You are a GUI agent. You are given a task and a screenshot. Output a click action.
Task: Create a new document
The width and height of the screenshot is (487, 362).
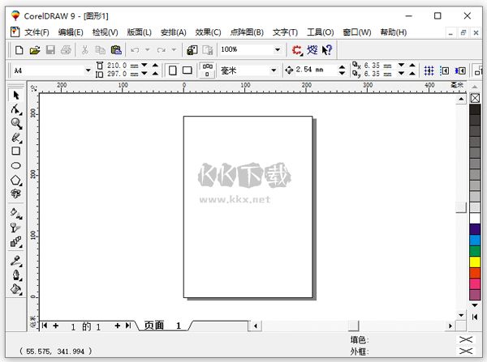(19, 50)
